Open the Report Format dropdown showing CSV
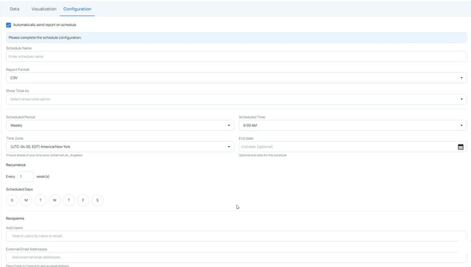This screenshot has width=471, height=267. point(236,78)
